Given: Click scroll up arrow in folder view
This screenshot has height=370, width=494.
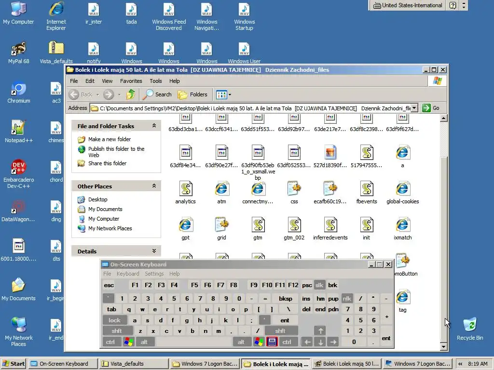Looking at the screenshot, I should [x=444, y=119].
